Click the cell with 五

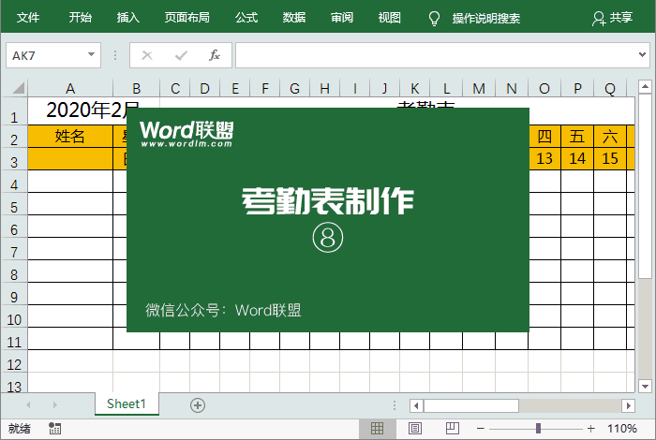577,137
